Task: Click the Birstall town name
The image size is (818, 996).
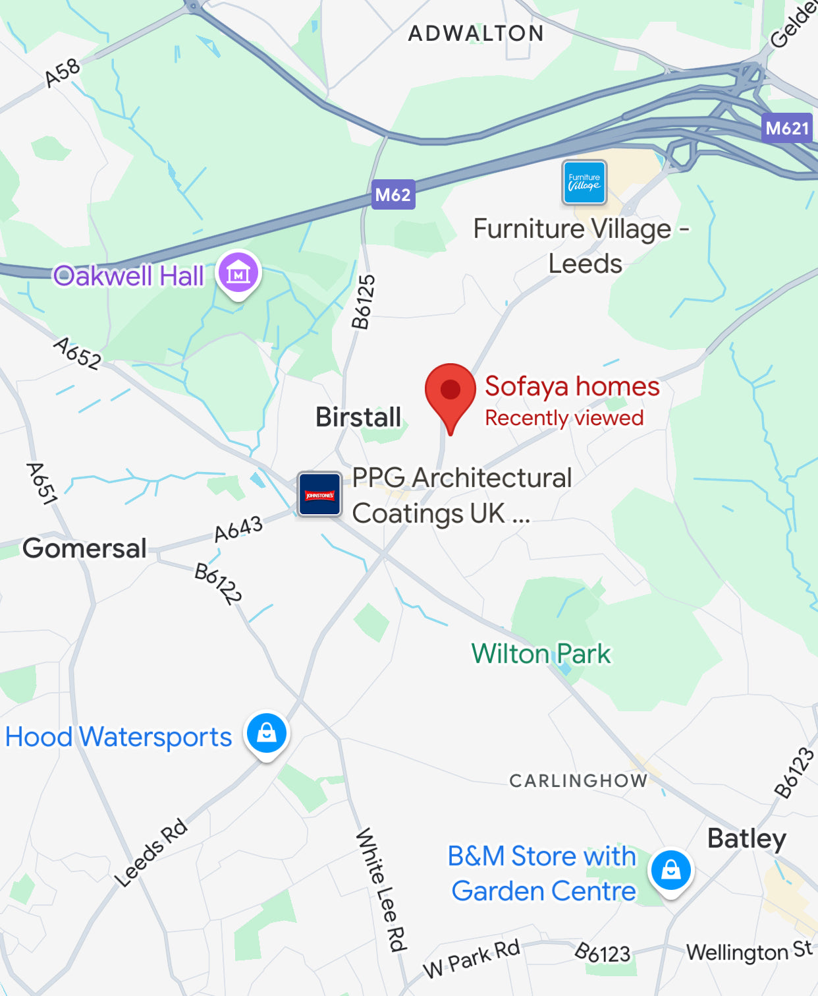Action: 358,417
